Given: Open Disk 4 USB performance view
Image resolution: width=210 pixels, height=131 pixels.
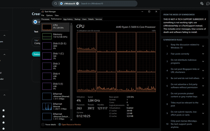Looking at the screenshot, I should [x=55, y=76].
